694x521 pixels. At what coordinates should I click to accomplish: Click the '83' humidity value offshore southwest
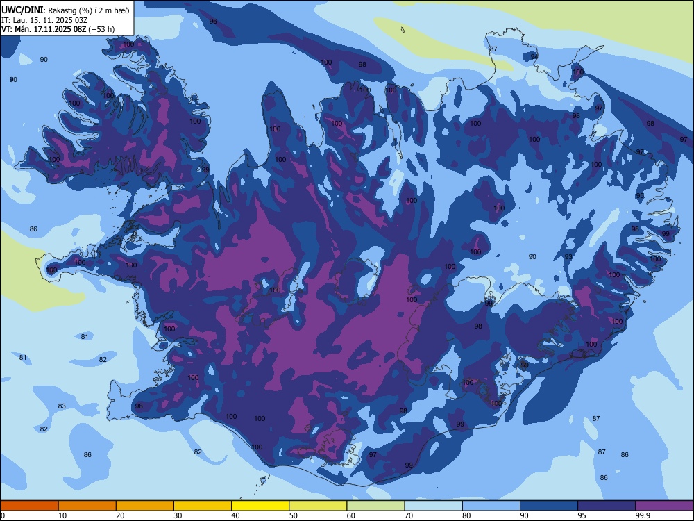click(x=62, y=406)
